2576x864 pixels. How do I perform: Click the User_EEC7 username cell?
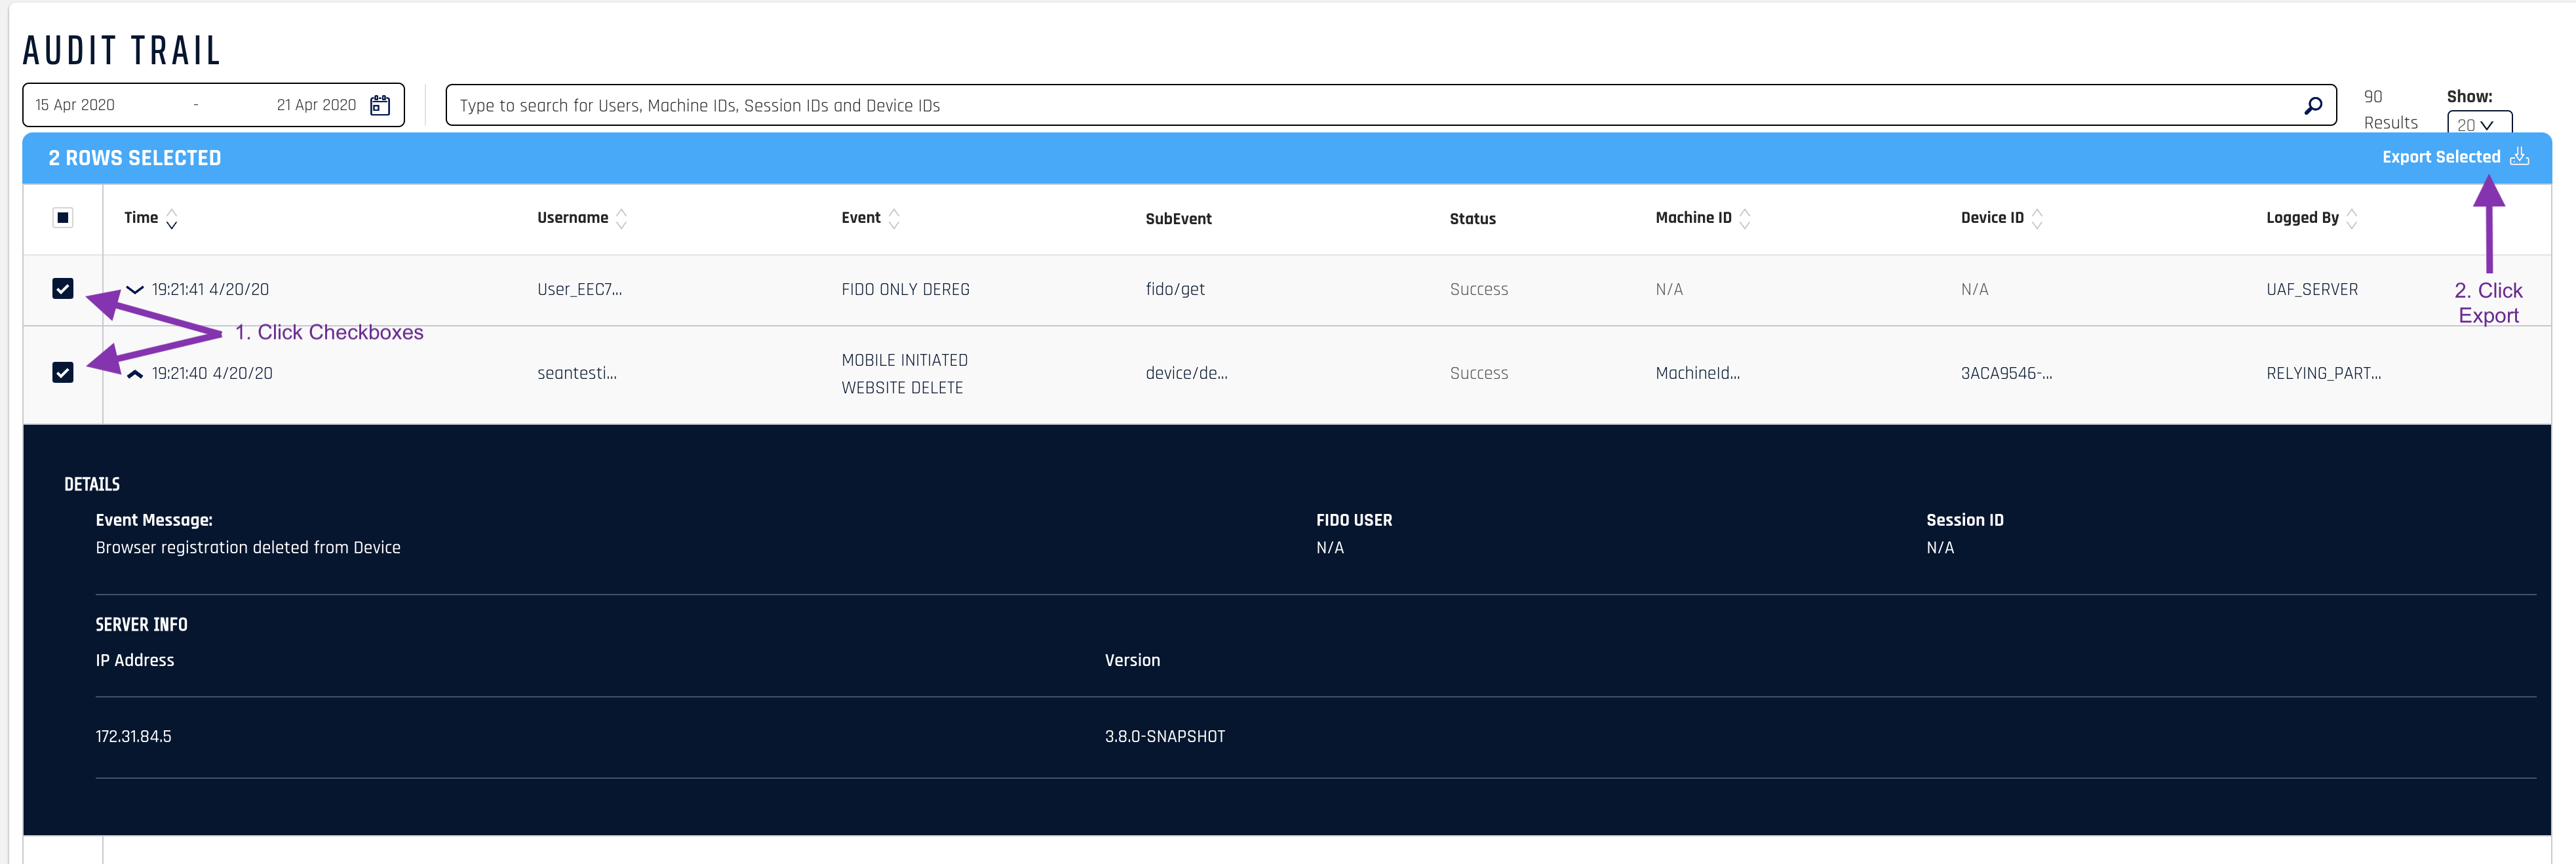coord(579,289)
